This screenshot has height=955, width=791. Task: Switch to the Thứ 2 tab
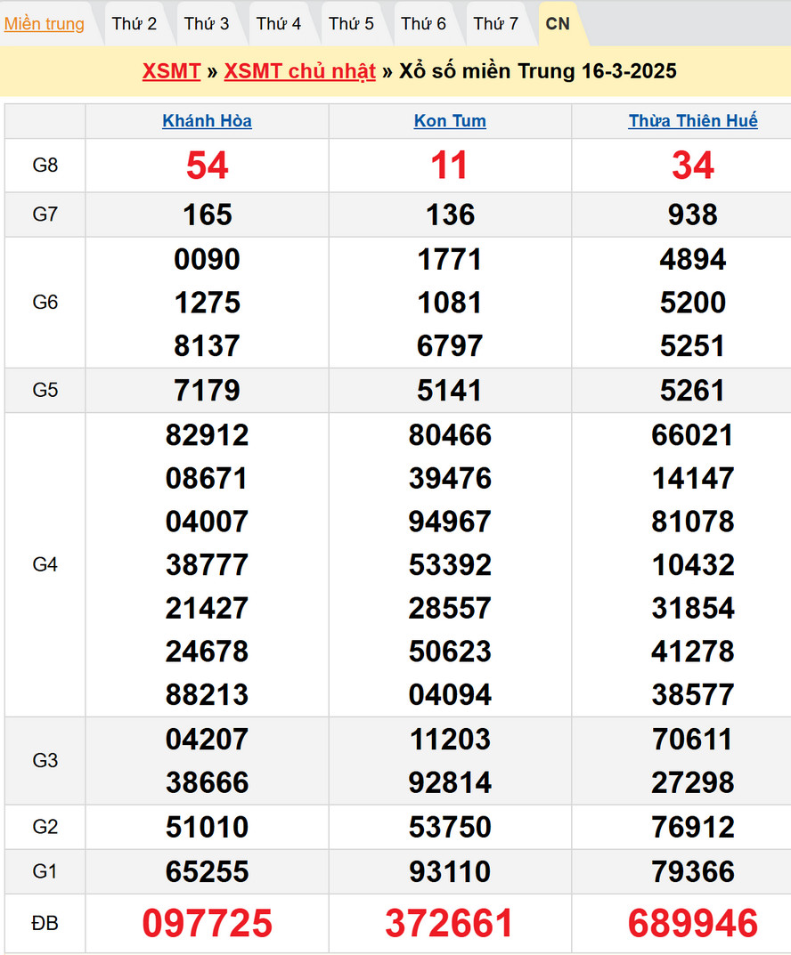coord(135,24)
